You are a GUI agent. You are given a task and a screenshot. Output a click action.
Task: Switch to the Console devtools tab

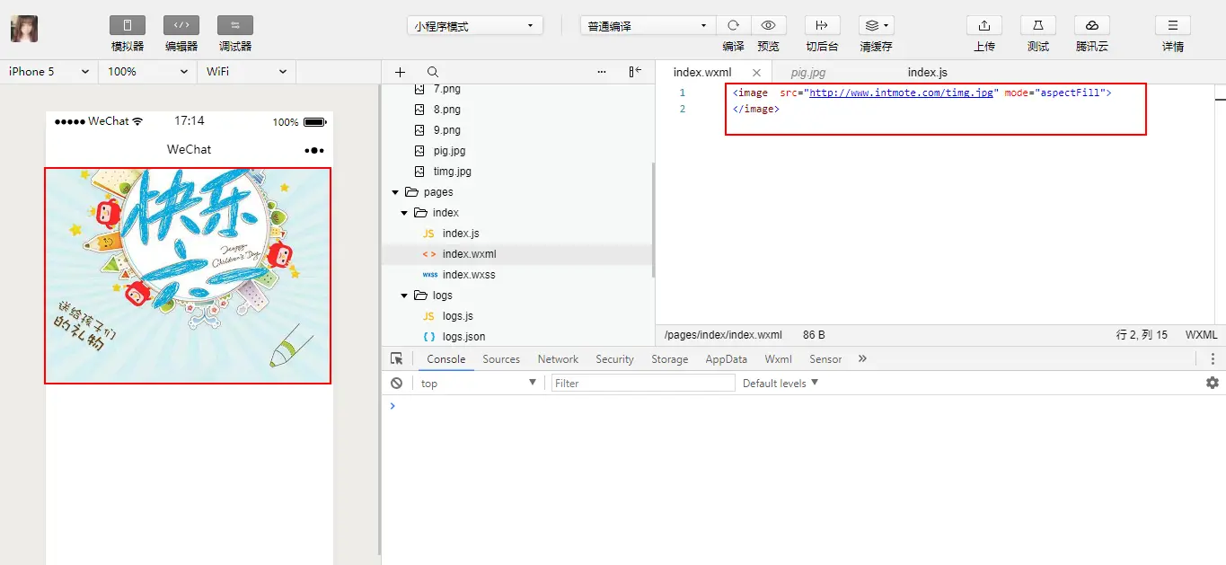[446, 359]
